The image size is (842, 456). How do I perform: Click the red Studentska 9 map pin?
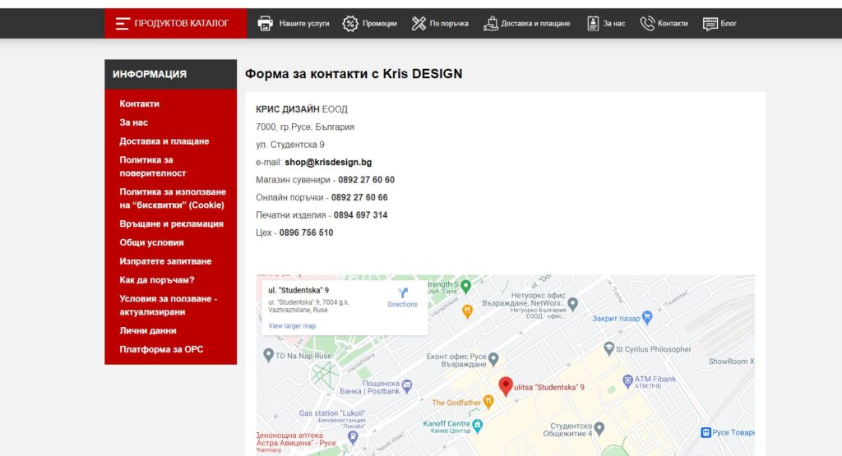506,386
